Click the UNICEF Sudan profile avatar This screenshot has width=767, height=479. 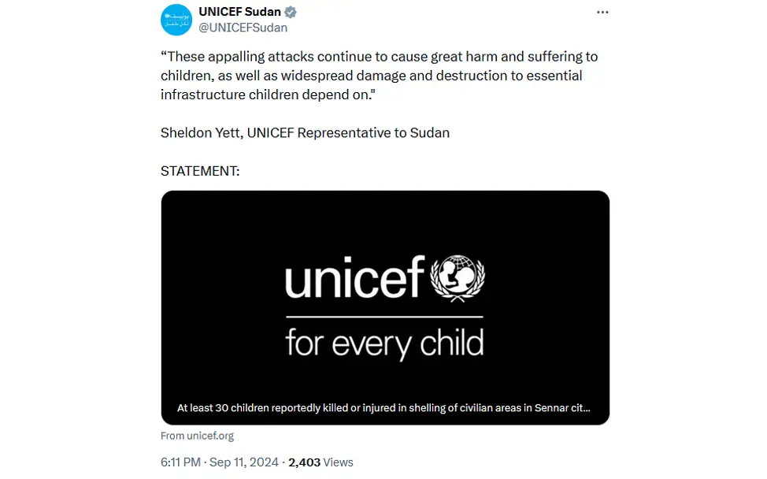point(177,20)
